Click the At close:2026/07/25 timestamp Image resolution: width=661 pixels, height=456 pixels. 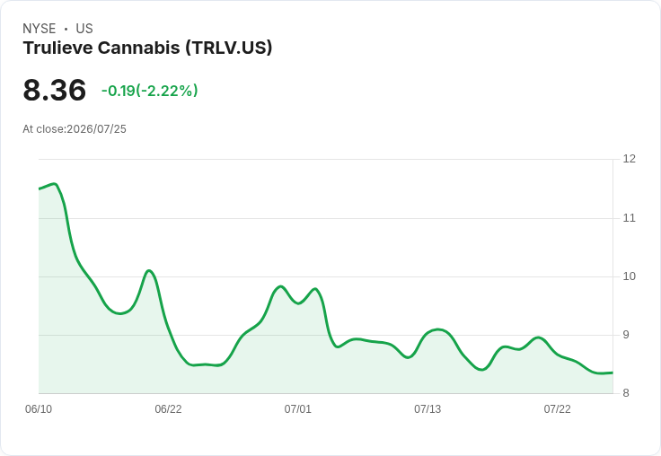75,129
